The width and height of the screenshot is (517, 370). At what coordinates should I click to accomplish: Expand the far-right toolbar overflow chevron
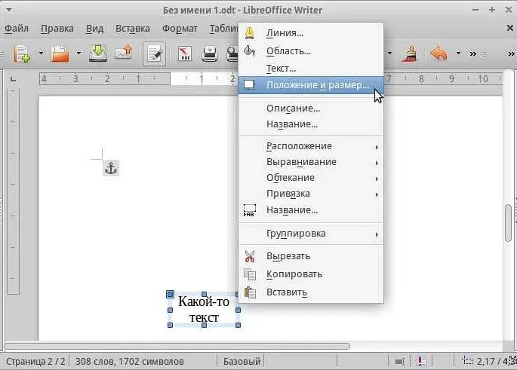[x=512, y=54]
